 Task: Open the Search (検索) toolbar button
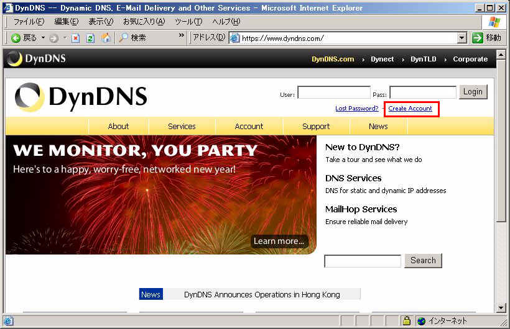tap(132, 38)
